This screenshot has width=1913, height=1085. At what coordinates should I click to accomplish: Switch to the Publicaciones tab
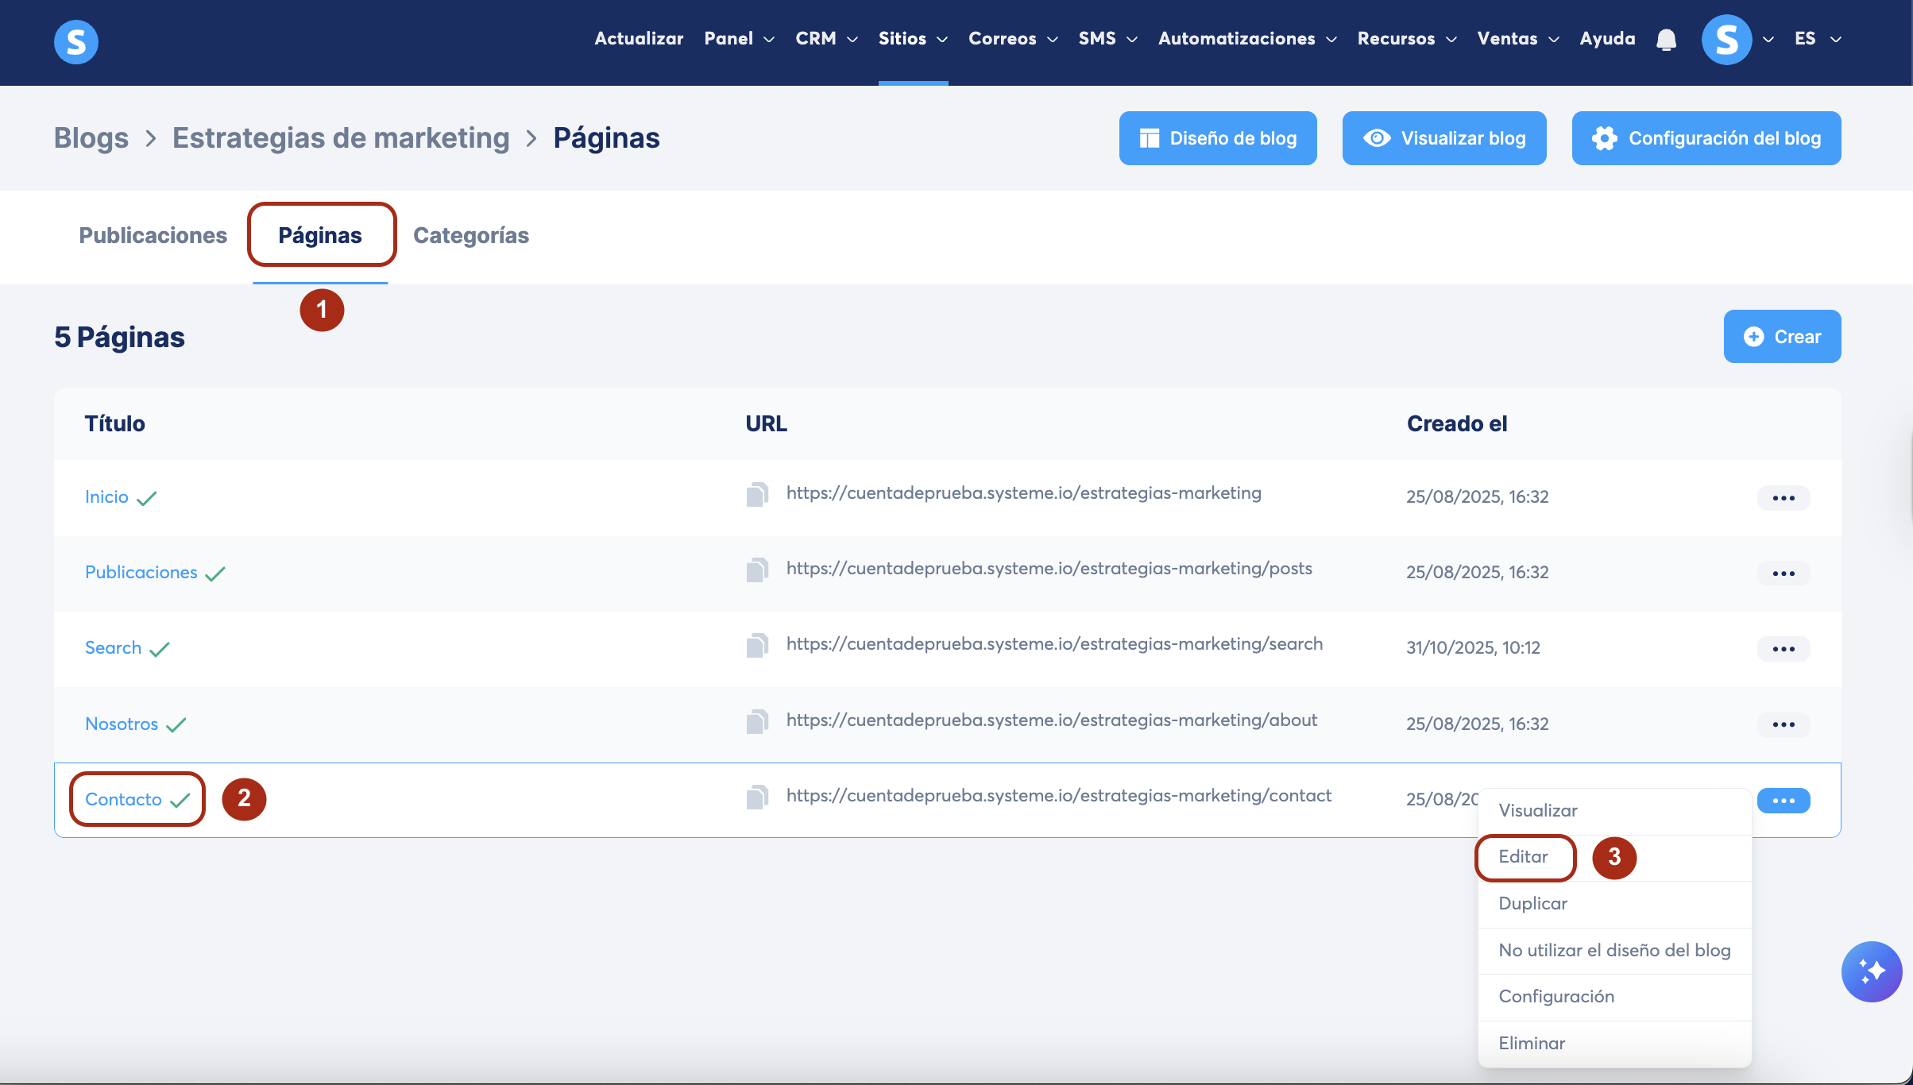[x=153, y=236]
